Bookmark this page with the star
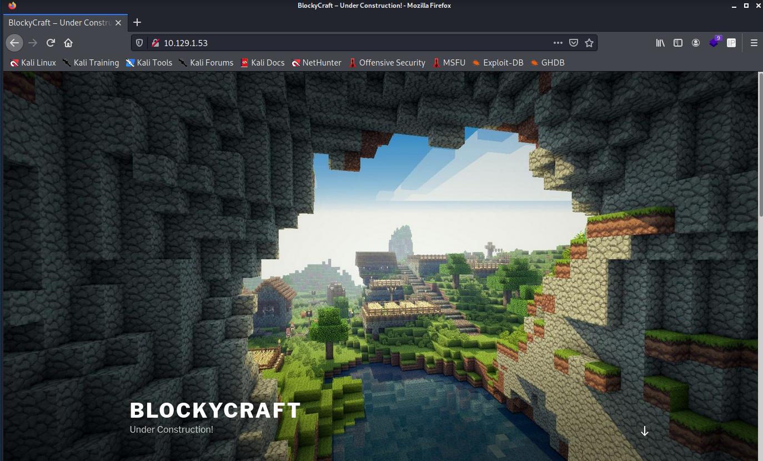The height and width of the screenshot is (461, 763). 589,43
